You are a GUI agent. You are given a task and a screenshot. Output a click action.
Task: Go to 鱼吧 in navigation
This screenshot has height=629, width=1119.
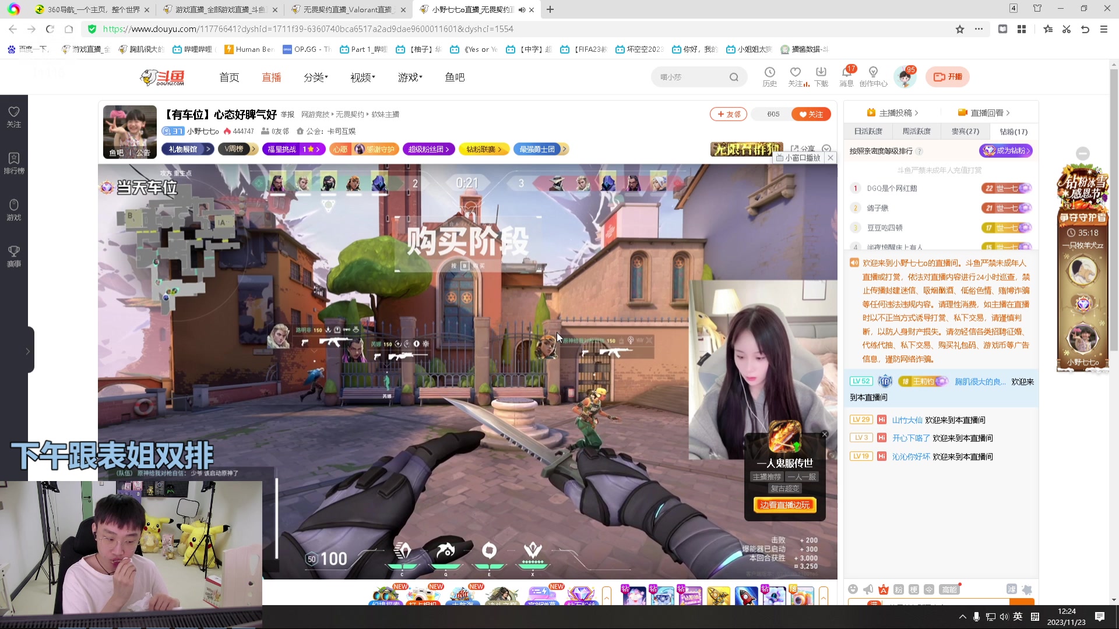click(x=455, y=77)
